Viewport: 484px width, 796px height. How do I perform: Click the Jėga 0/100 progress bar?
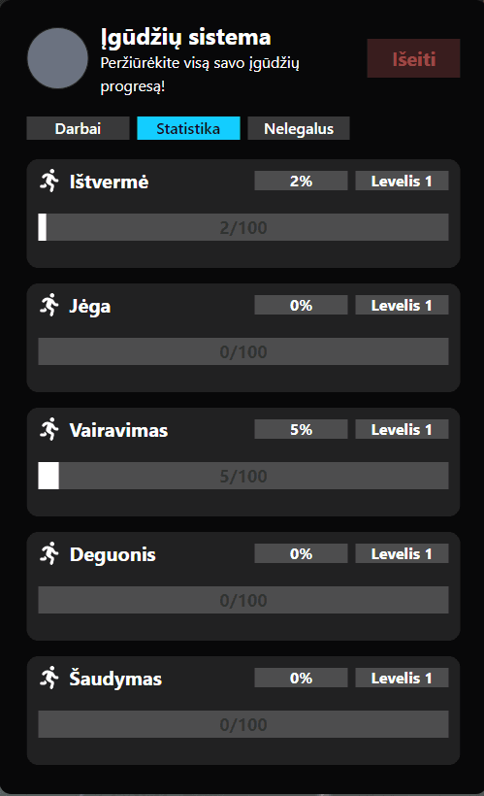(243, 351)
